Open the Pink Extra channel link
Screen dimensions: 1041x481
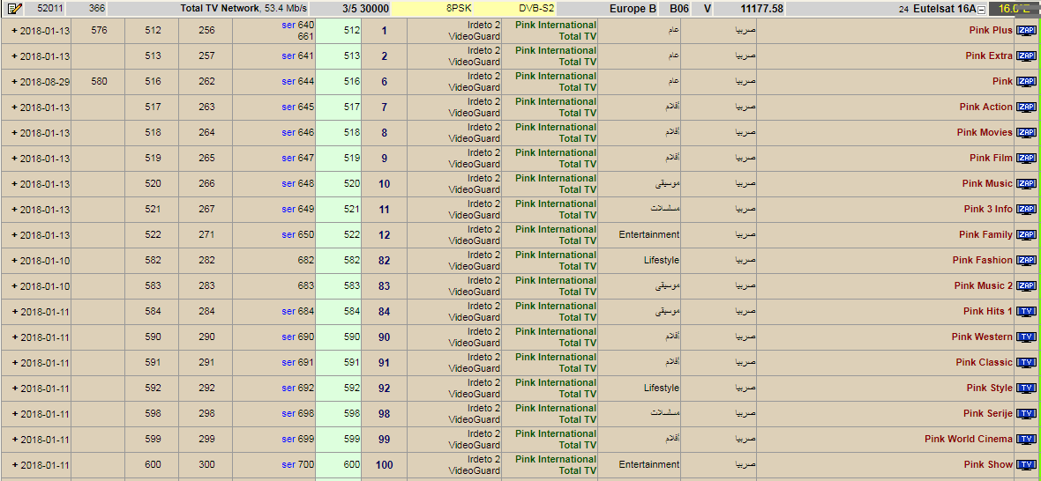[x=989, y=56]
